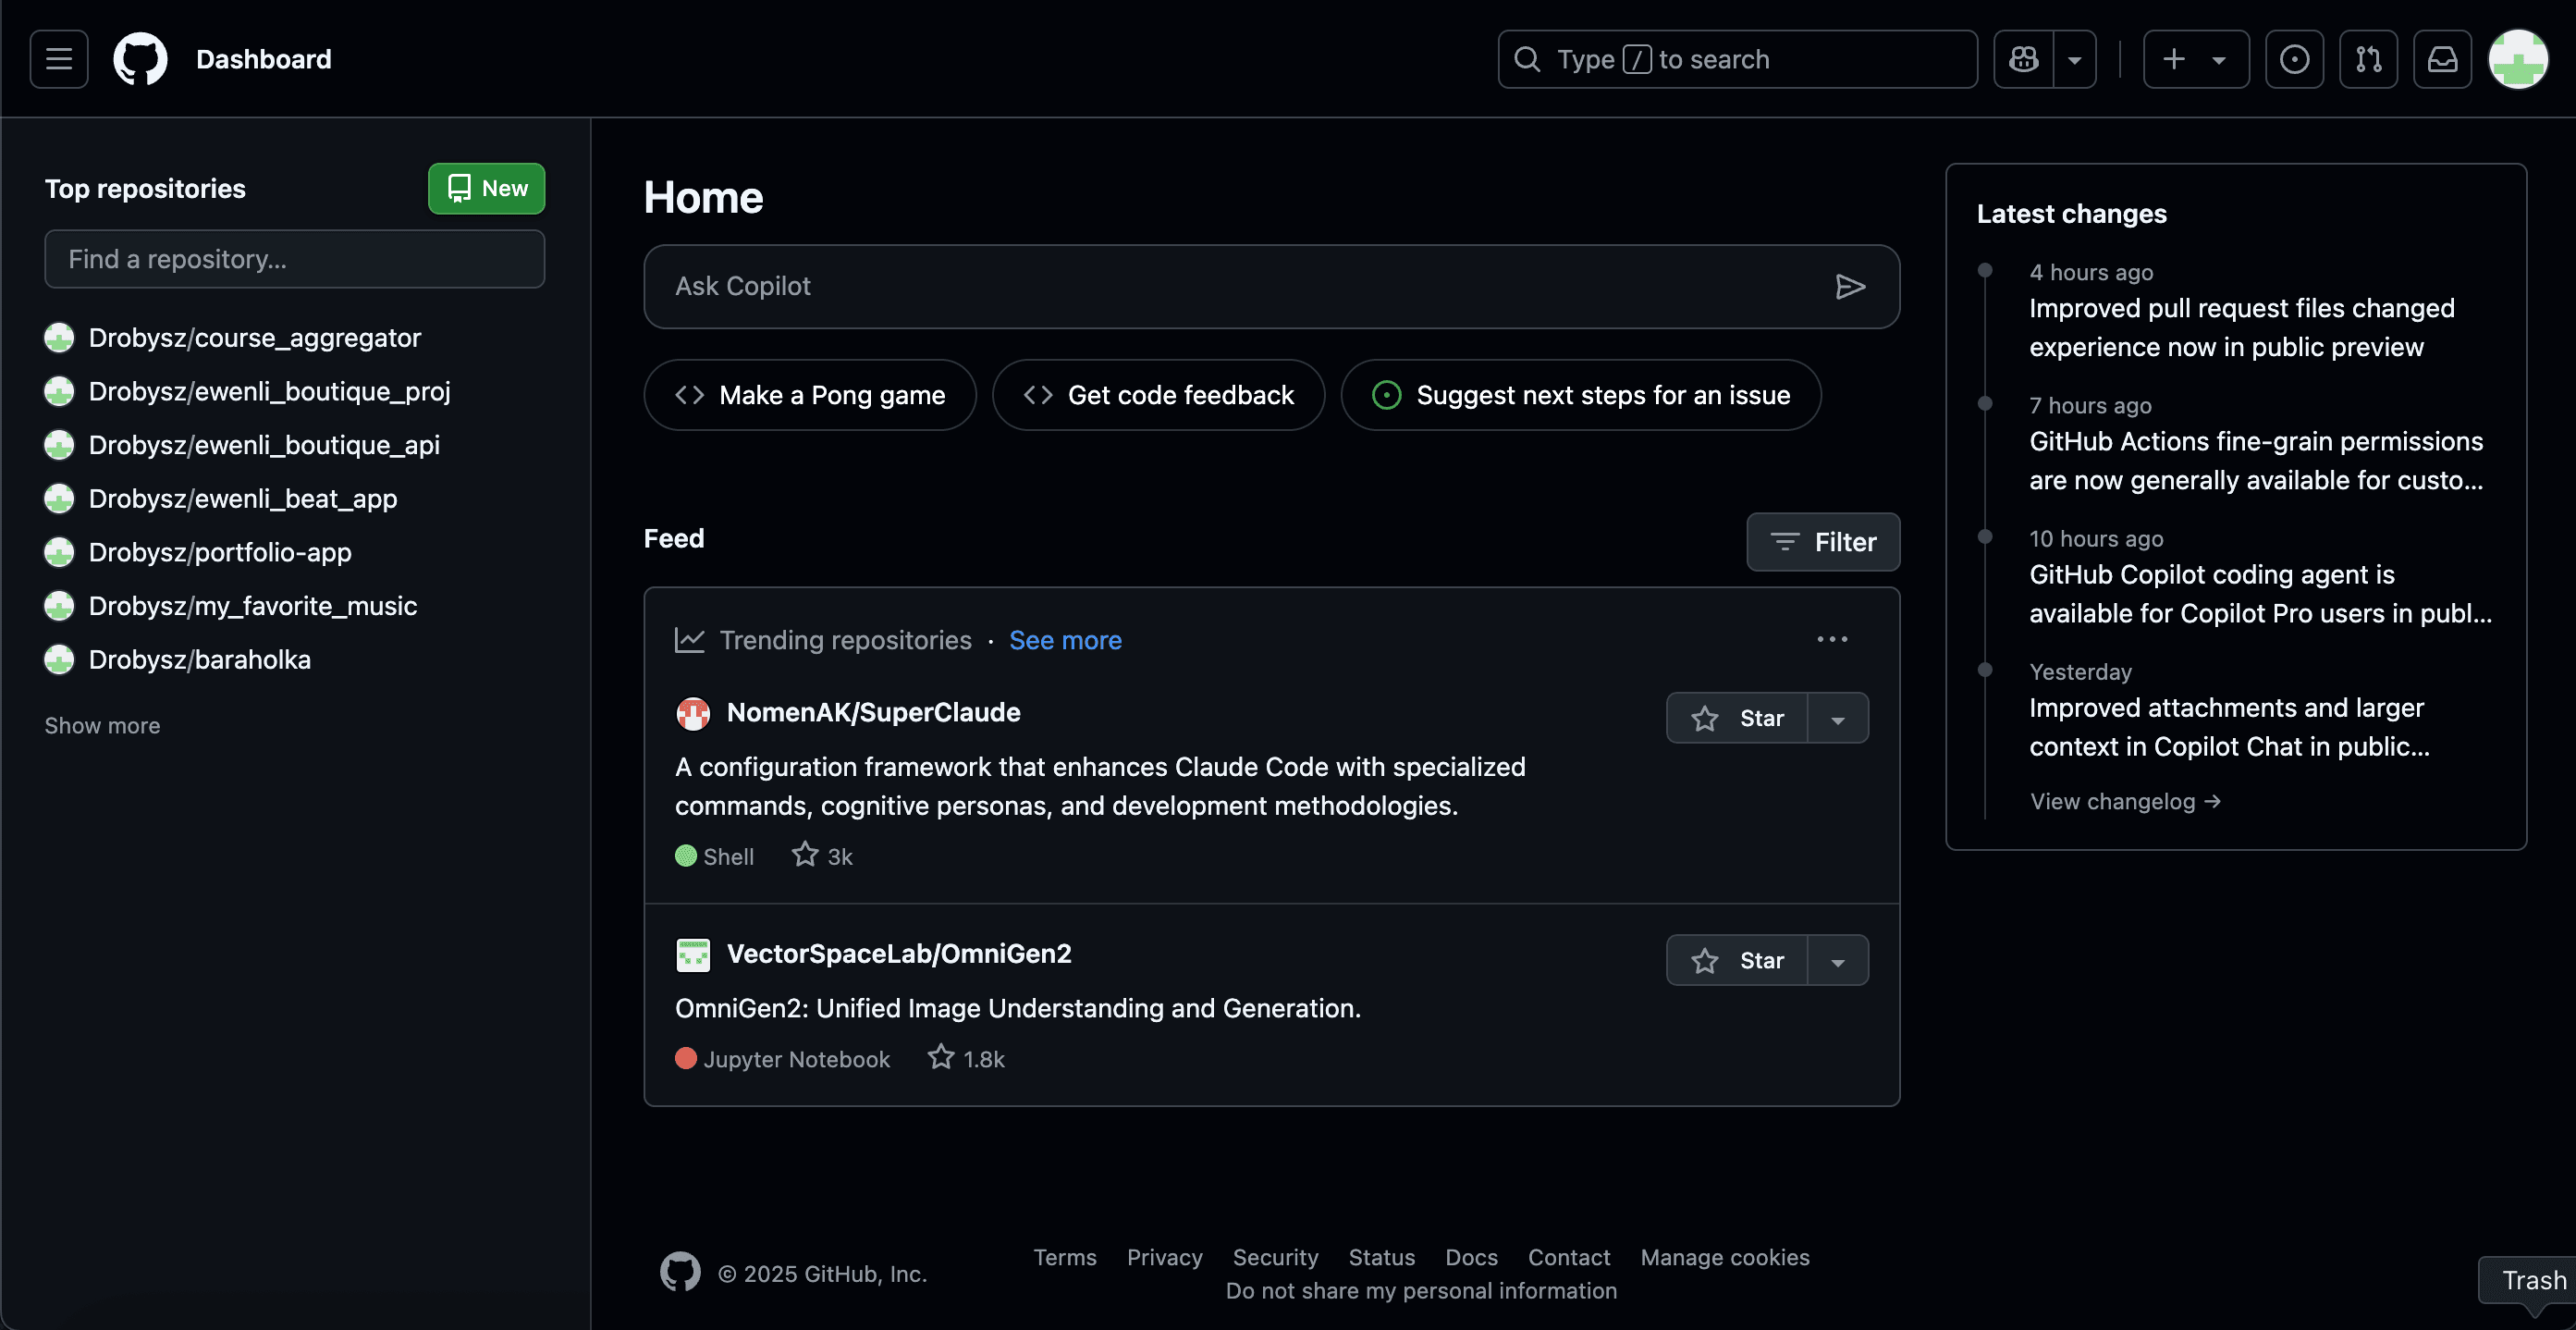This screenshot has height=1330, width=2576.
Task: Expand the create new dropdown caret
Action: pyautogui.click(x=2219, y=60)
